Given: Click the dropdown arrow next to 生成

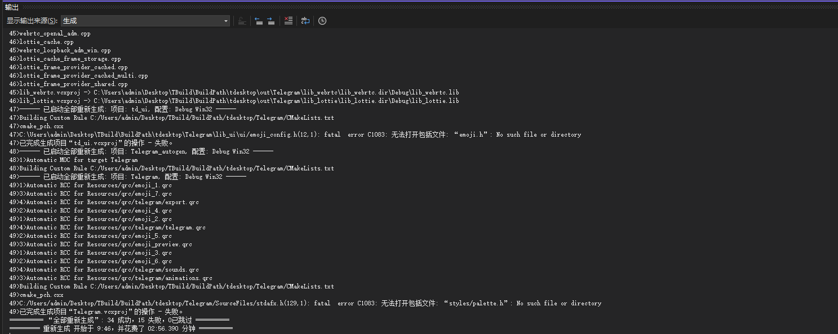Looking at the screenshot, I should 225,21.
